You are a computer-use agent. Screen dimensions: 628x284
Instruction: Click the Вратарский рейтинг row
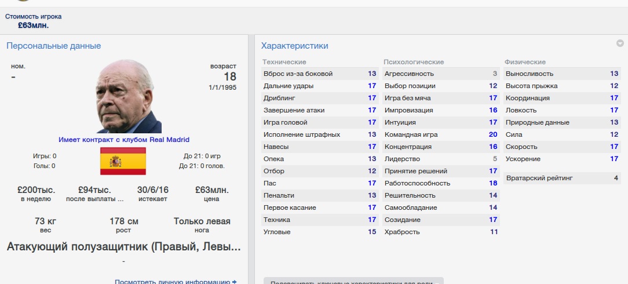pyautogui.click(x=561, y=178)
